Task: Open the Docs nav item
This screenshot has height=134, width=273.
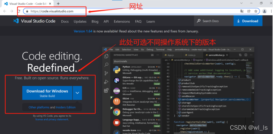Action: tap(65, 22)
